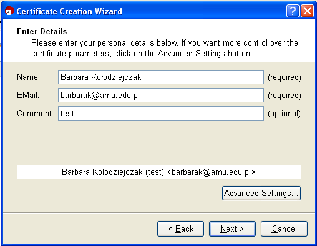Focus the Name field containing Barbara Kołodziejczak

tap(161, 77)
